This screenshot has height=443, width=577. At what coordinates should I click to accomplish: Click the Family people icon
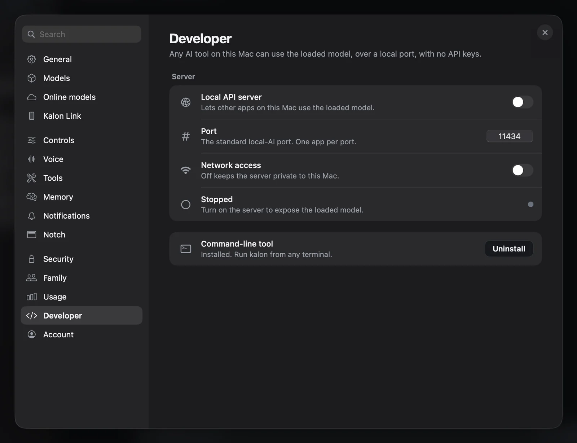(x=32, y=278)
